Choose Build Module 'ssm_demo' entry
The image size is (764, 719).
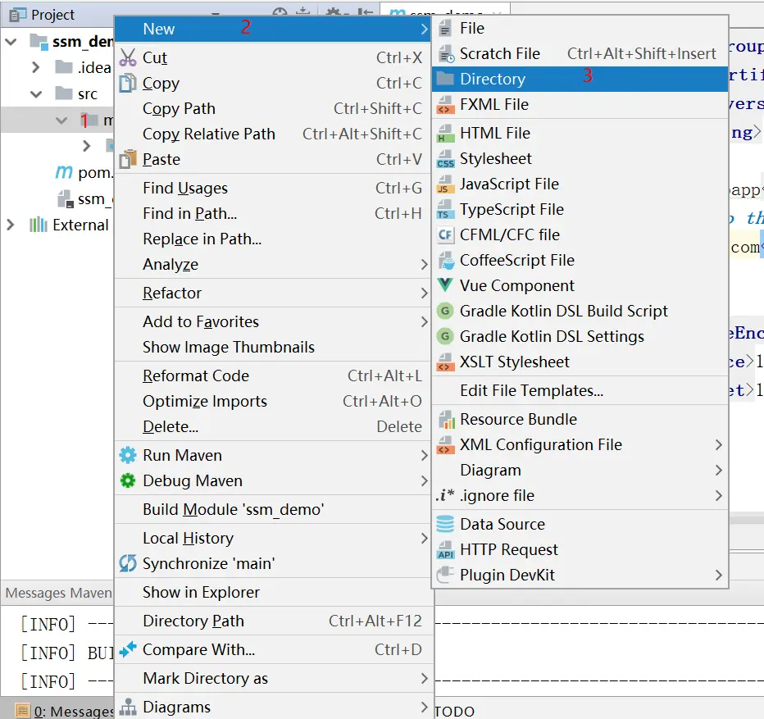pyautogui.click(x=274, y=509)
